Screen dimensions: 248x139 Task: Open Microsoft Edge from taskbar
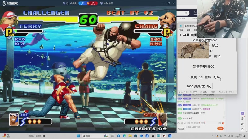[x=124, y=136]
